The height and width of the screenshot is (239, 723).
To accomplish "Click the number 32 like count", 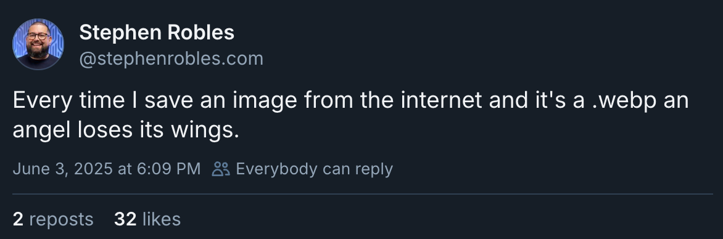I will tap(125, 219).
